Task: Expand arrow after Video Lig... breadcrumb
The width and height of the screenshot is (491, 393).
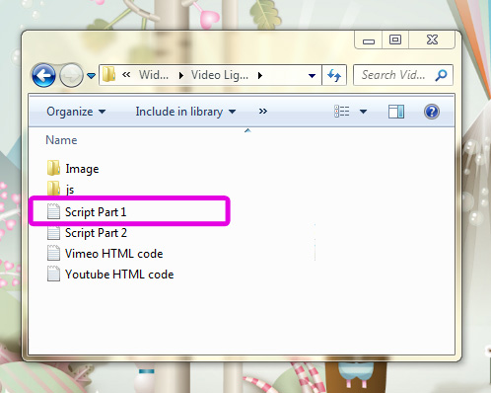Action: pyautogui.click(x=260, y=76)
